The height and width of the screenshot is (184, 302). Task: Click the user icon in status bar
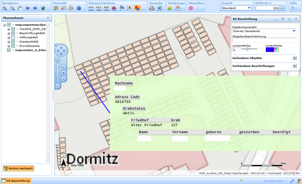pos(299,181)
